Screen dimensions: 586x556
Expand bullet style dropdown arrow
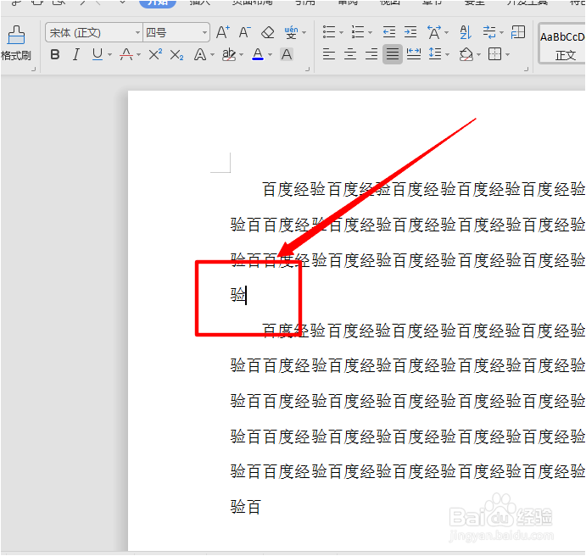click(341, 33)
